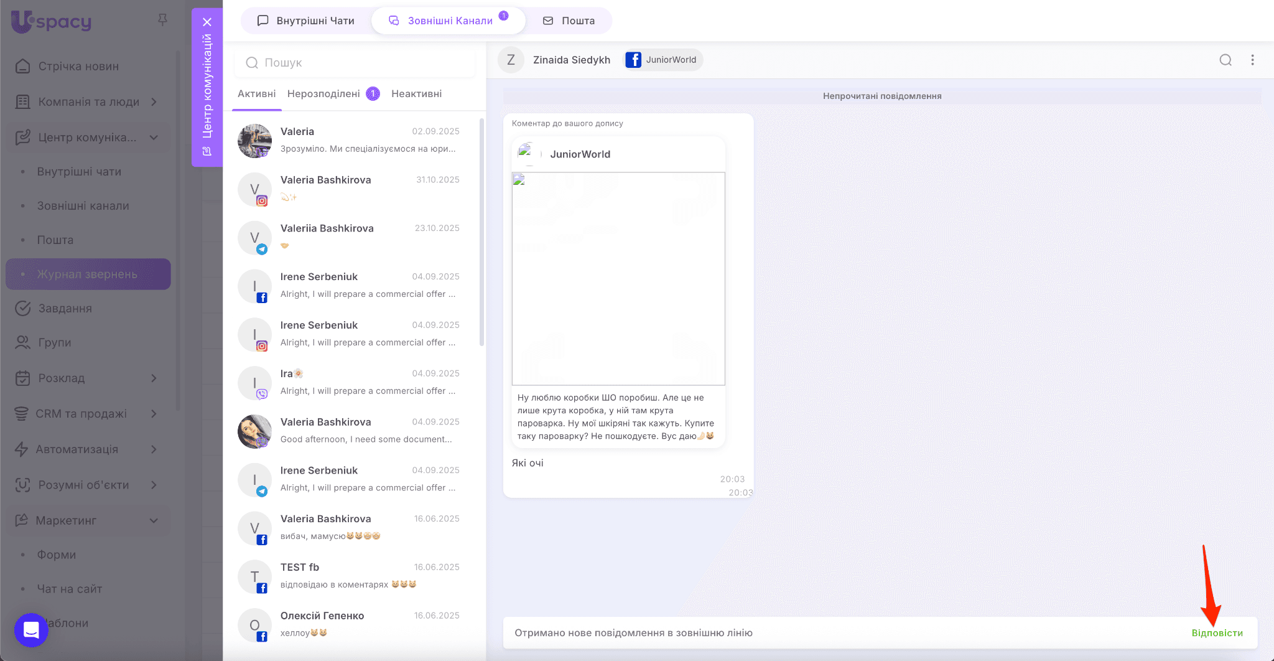This screenshot has height=661, width=1274.
Task: Pin the sidebar with the pin icon
Action: coord(162,21)
